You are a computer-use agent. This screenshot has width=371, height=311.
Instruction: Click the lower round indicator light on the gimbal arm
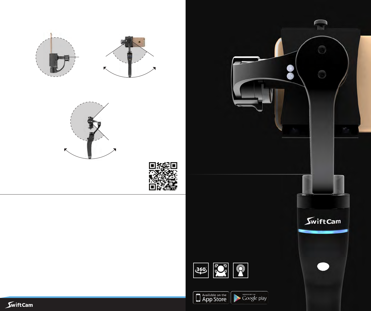290,76
